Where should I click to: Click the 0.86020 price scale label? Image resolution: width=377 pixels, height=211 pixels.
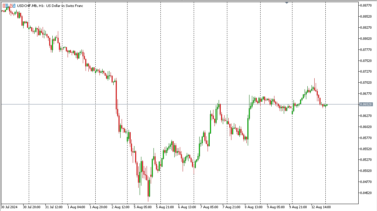(366, 127)
